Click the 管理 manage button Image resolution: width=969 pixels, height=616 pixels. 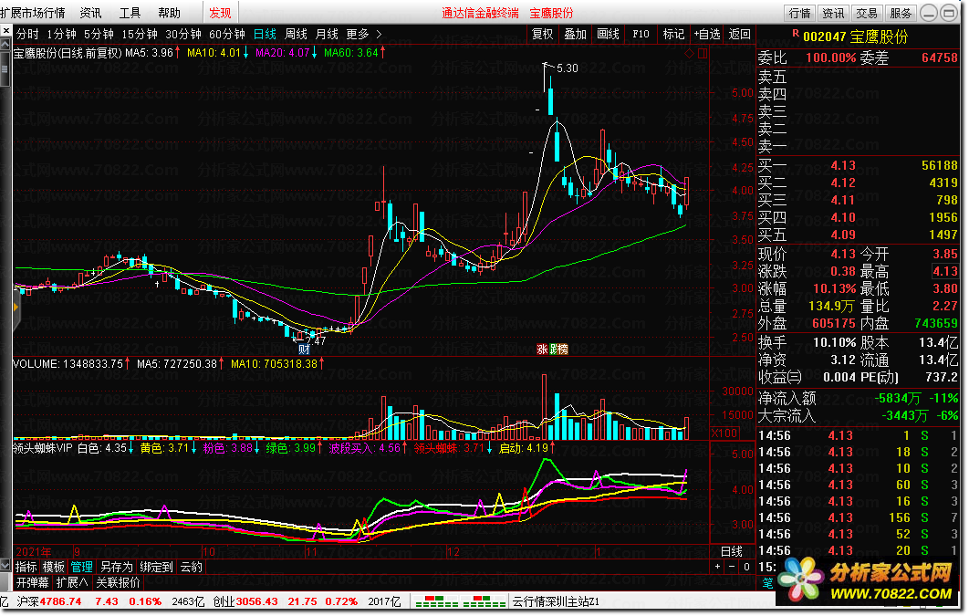[81, 567]
